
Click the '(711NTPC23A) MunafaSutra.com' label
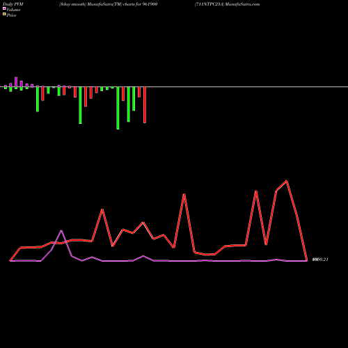[227, 4]
